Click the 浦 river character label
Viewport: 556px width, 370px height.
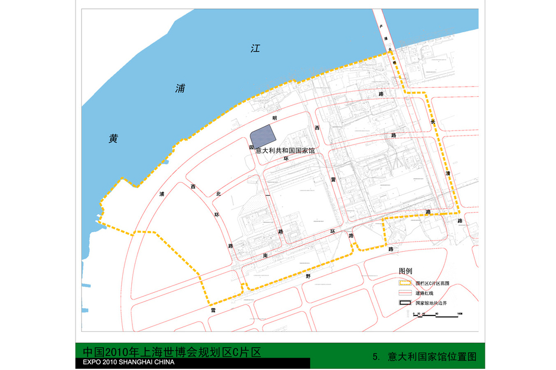(180, 88)
